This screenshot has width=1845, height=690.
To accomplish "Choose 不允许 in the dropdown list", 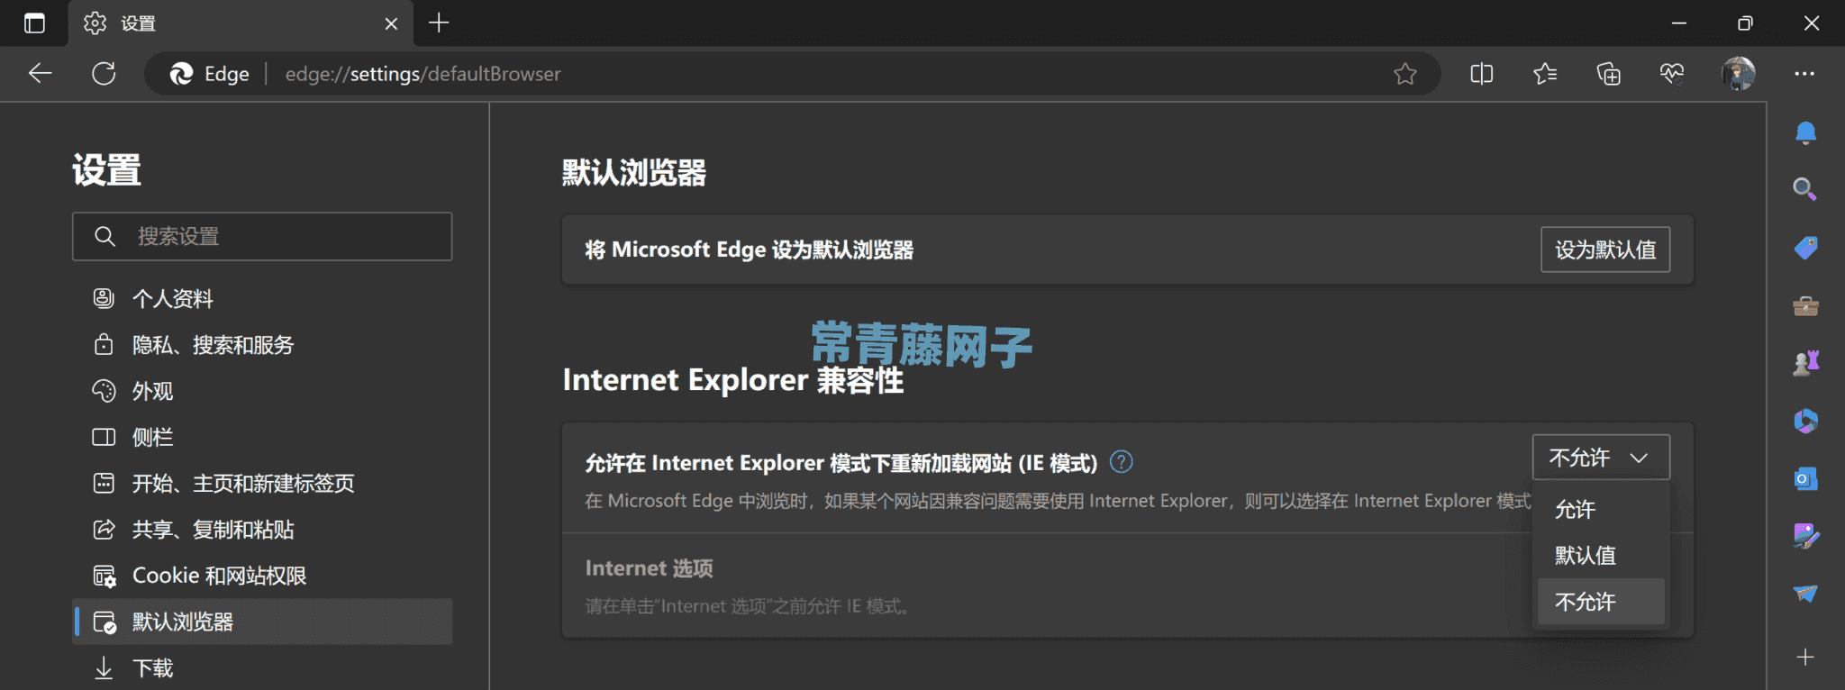I will (x=1601, y=602).
